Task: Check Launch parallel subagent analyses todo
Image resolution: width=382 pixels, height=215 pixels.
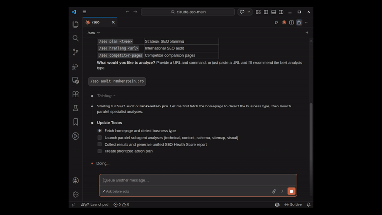Action: (x=100, y=138)
